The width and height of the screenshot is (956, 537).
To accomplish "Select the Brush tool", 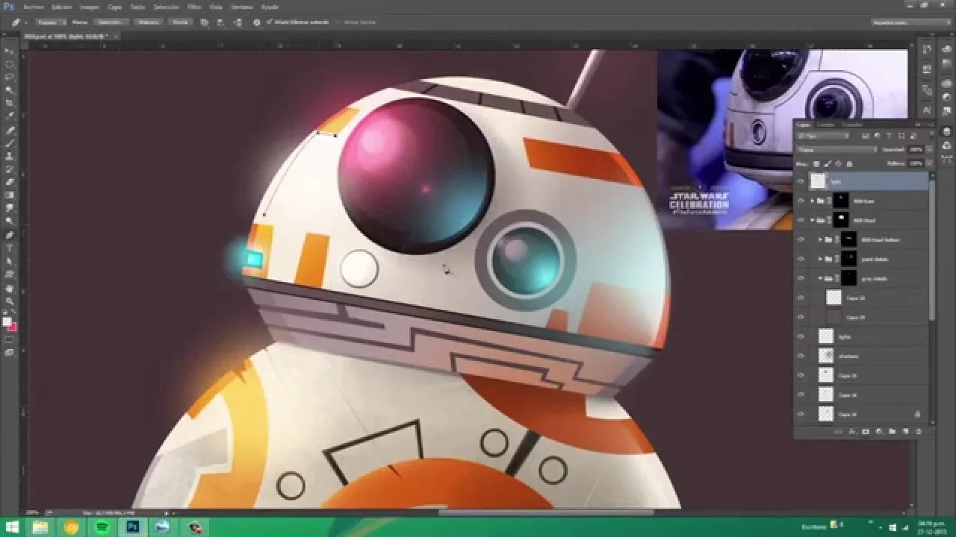I will click(x=10, y=142).
